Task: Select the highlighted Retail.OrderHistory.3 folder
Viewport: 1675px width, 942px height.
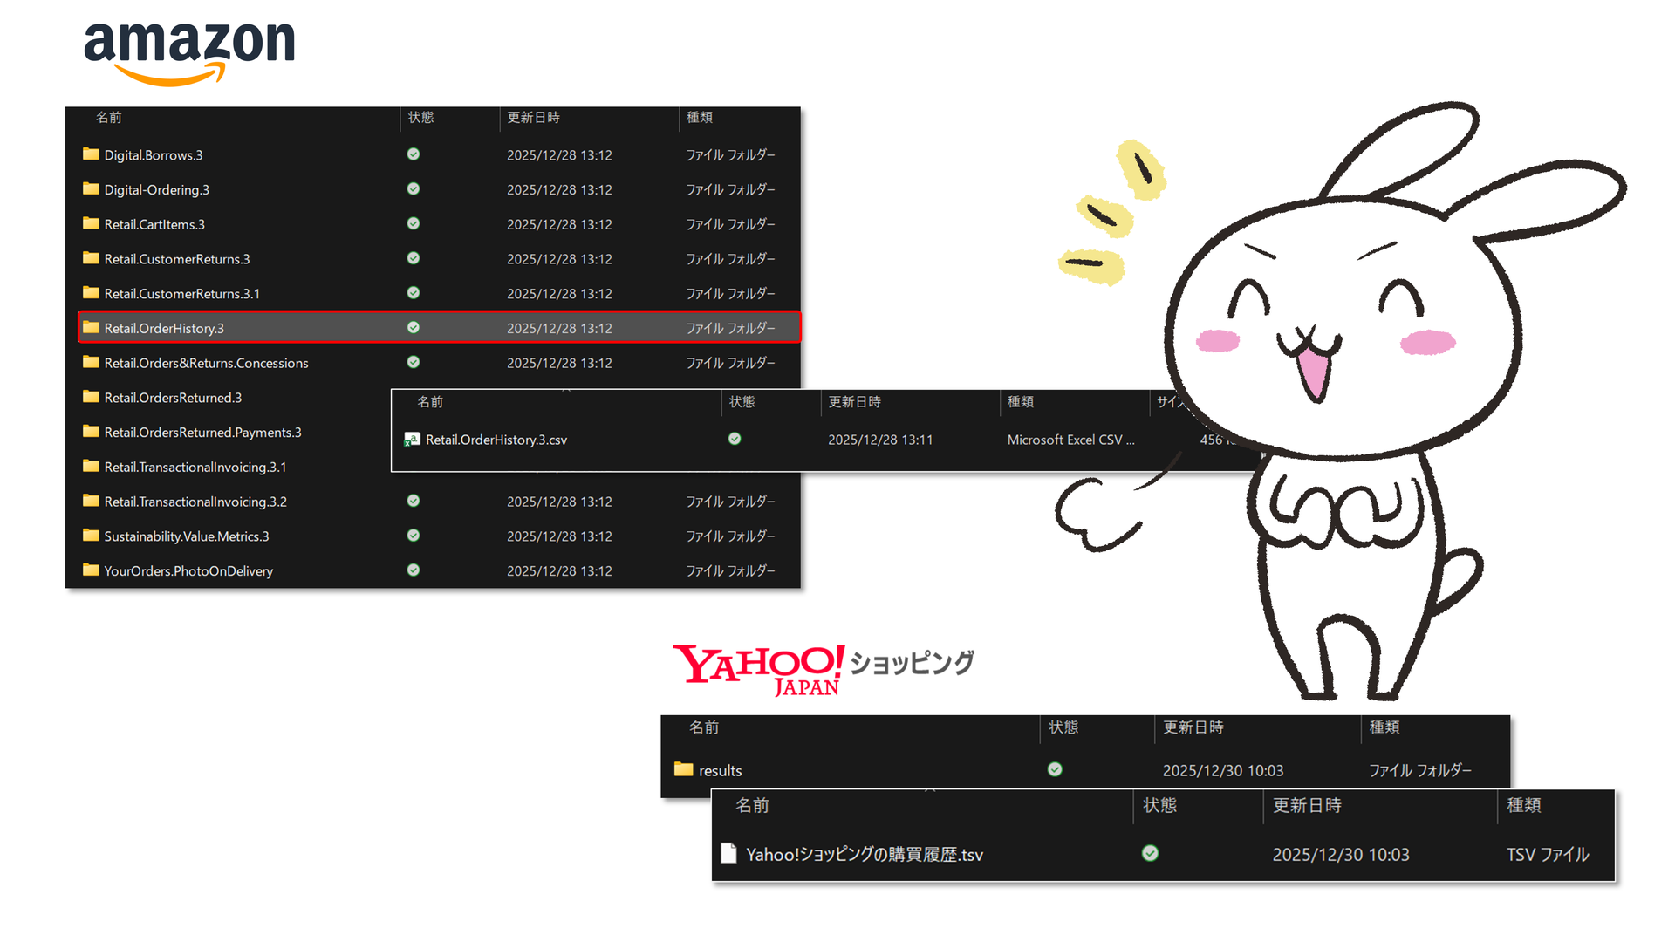Action: tap(164, 329)
